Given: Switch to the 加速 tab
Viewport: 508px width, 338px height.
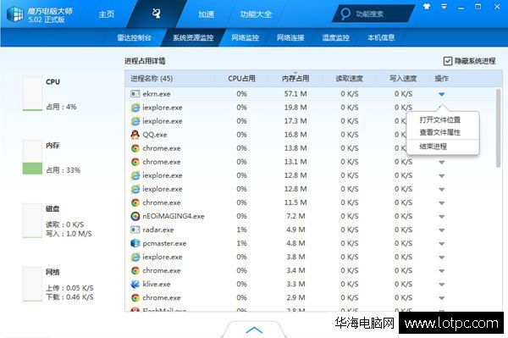Looking at the screenshot, I should (x=206, y=14).
